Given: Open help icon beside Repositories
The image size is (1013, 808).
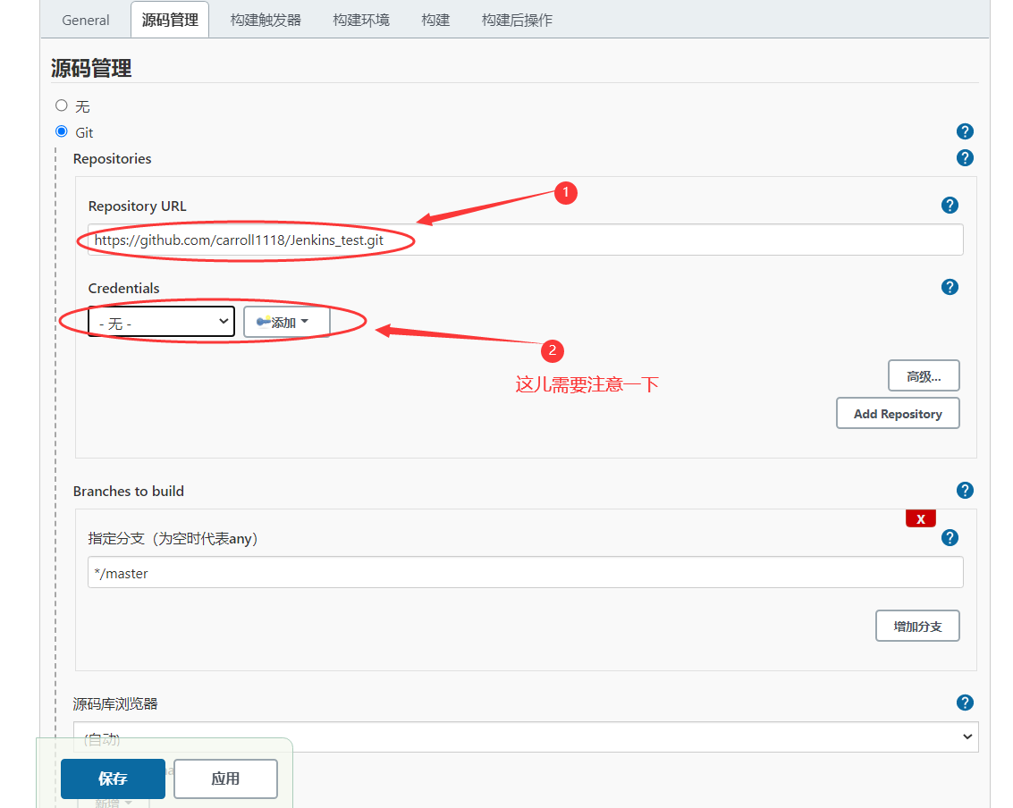Looking at the screenshot, I should coord(965,158).
